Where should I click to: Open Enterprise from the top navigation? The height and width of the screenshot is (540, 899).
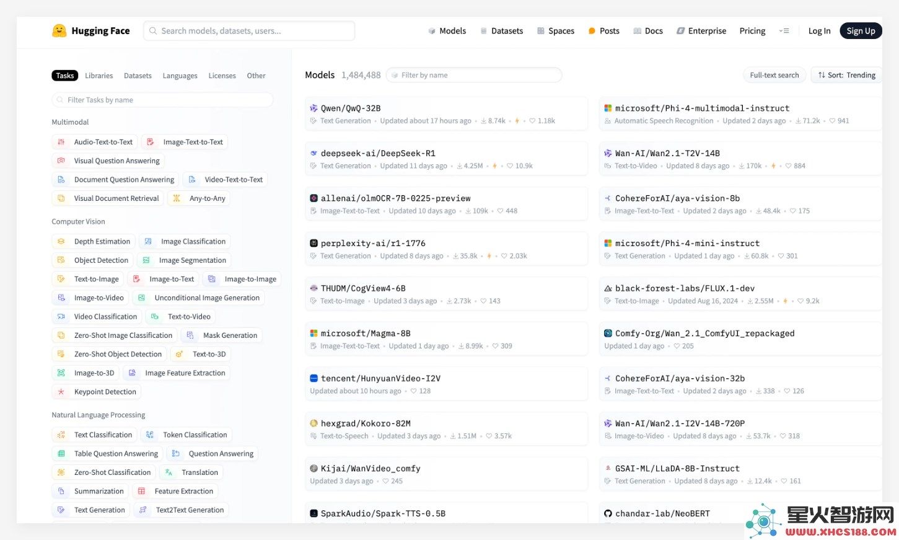(701, 31)
